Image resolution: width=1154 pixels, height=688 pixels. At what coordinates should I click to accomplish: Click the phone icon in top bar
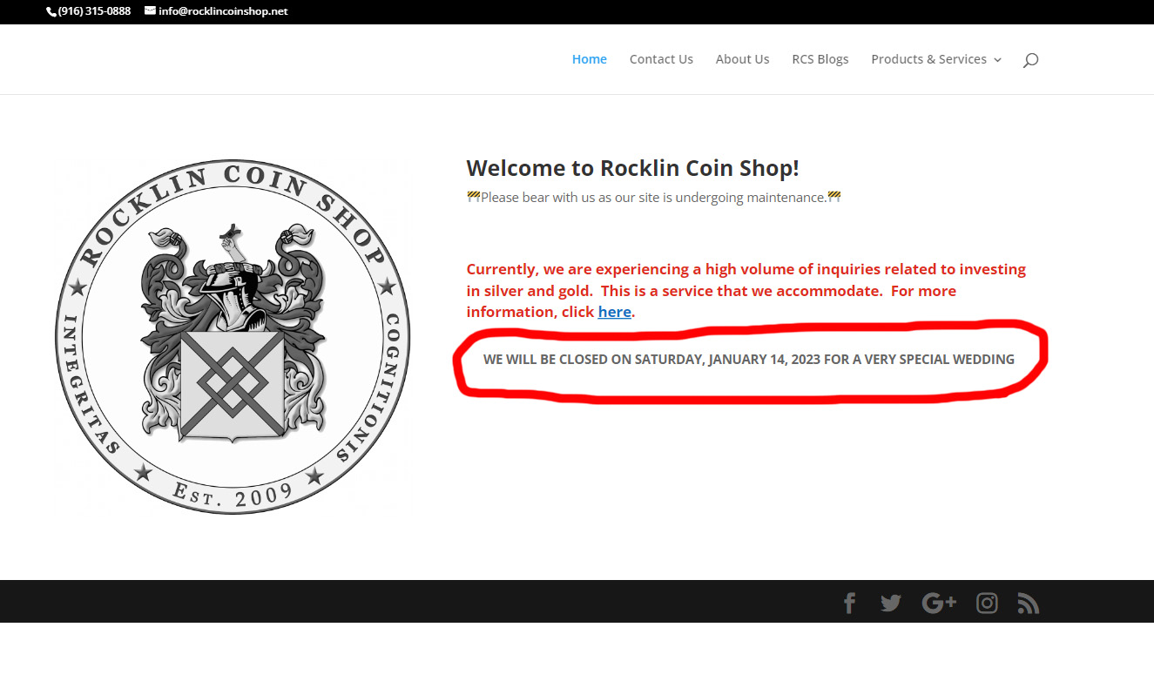[51, 11]
